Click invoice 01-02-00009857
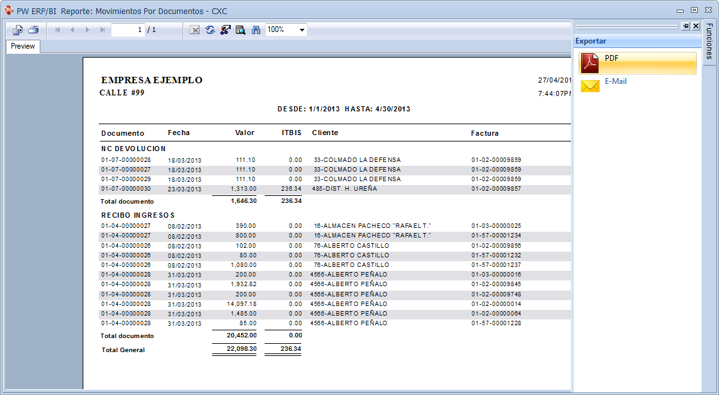719x395 pixels. 496,189
